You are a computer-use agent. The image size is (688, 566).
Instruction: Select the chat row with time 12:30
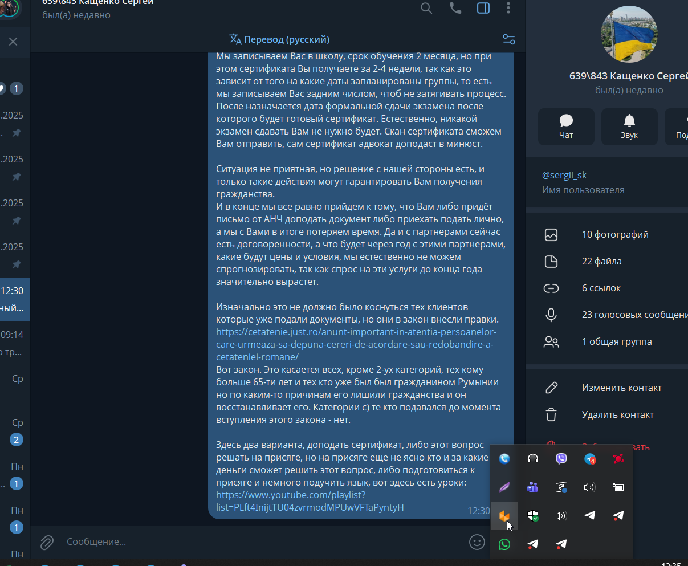coord(15,299)
